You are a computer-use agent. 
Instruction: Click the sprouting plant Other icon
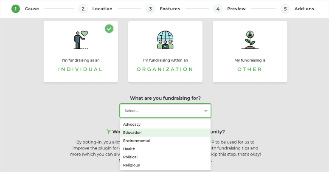250,40
